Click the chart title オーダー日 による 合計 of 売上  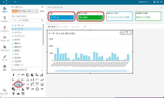pos(62,33)
